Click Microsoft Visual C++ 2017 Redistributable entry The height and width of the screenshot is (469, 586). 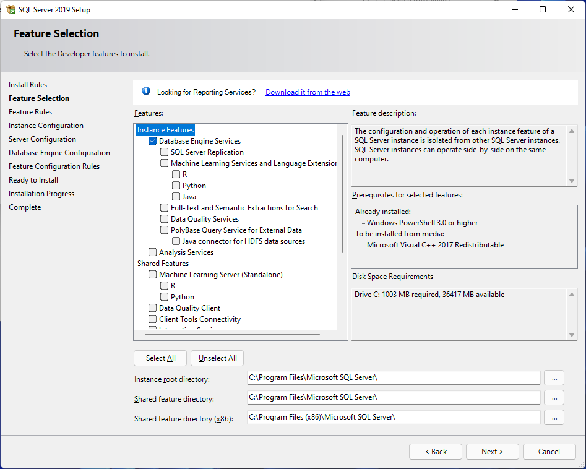[x=436, y=245]
